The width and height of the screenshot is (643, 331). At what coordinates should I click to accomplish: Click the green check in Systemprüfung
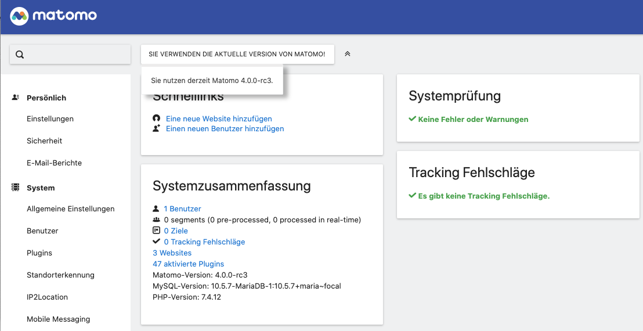[x=413, y=119]
